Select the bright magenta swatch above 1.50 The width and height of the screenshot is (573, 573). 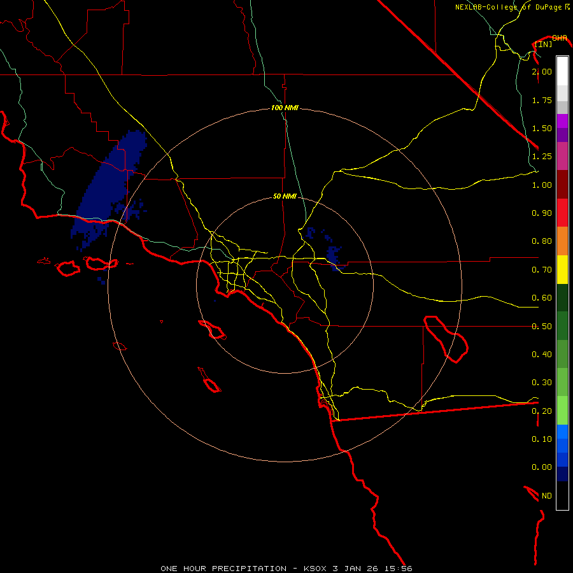(562, 121)
